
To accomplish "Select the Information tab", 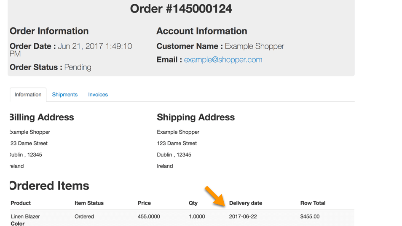I will point(28,95).
